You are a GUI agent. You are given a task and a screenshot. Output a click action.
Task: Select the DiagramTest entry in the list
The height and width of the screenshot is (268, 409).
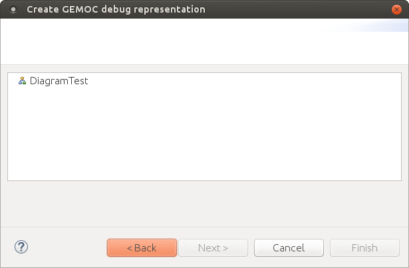59,81
